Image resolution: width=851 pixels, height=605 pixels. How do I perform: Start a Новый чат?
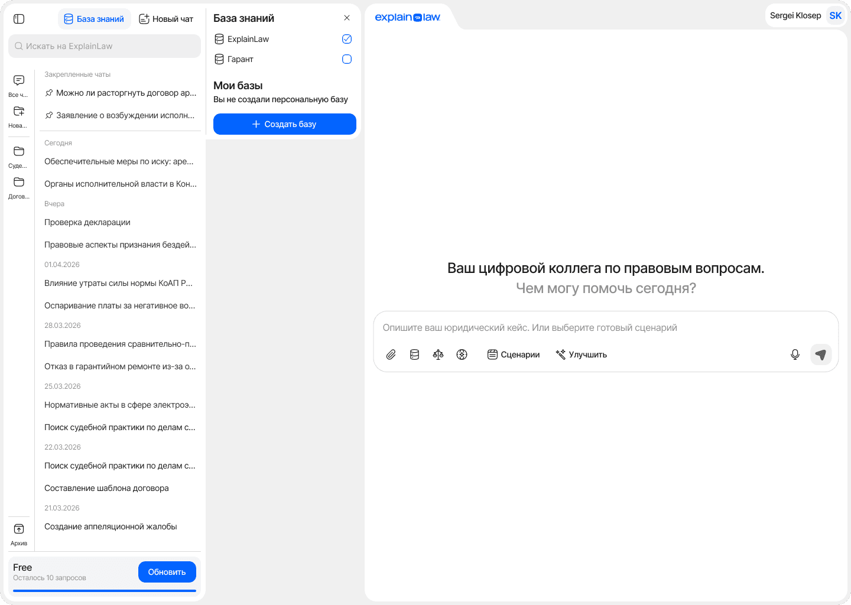[x=166, y=19]
